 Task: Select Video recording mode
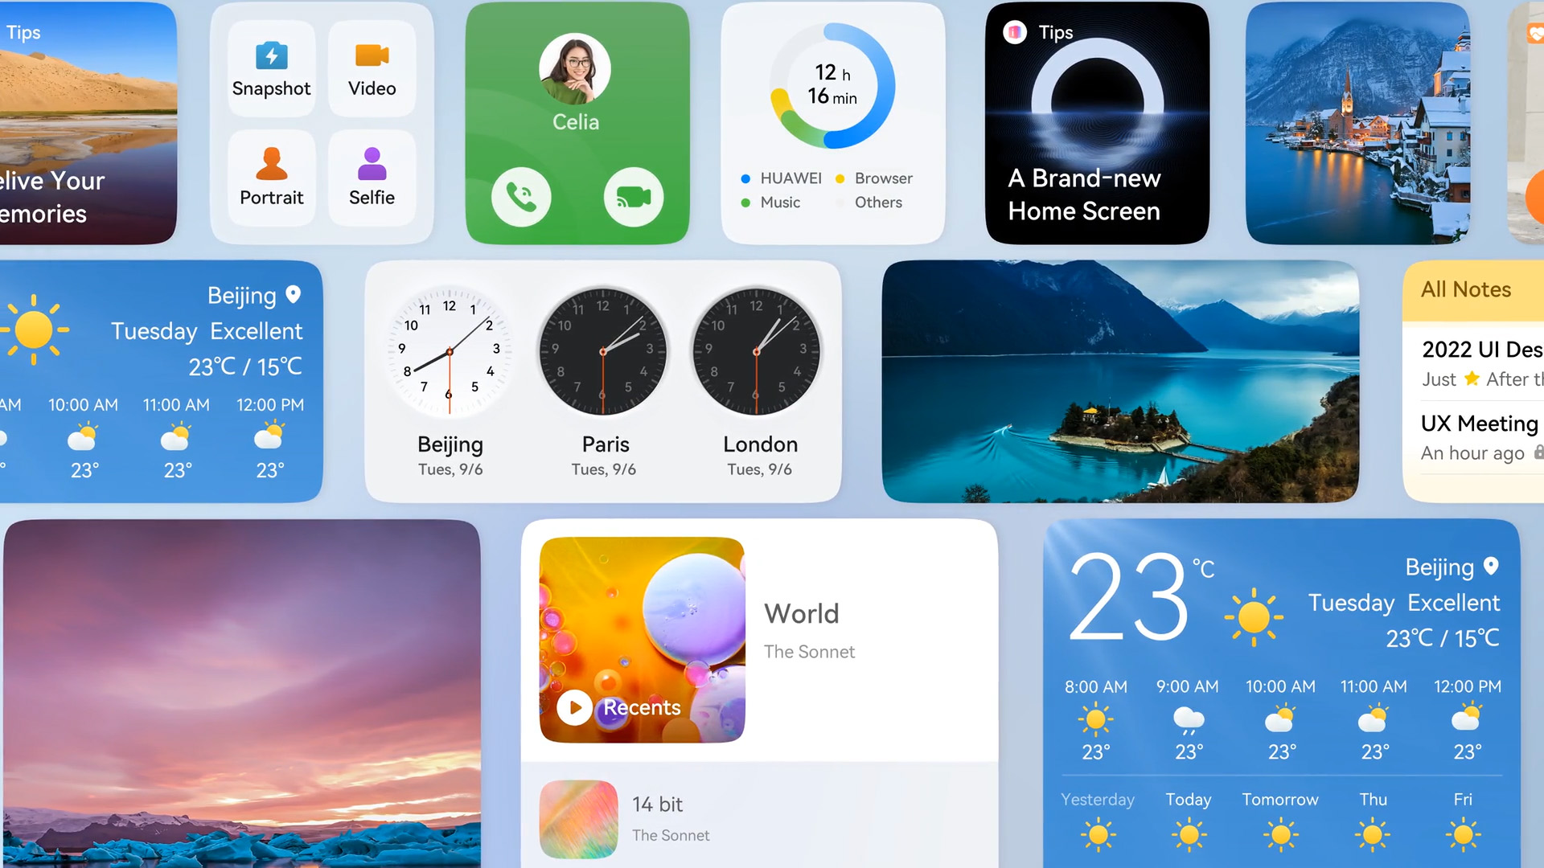pos(372,69)
